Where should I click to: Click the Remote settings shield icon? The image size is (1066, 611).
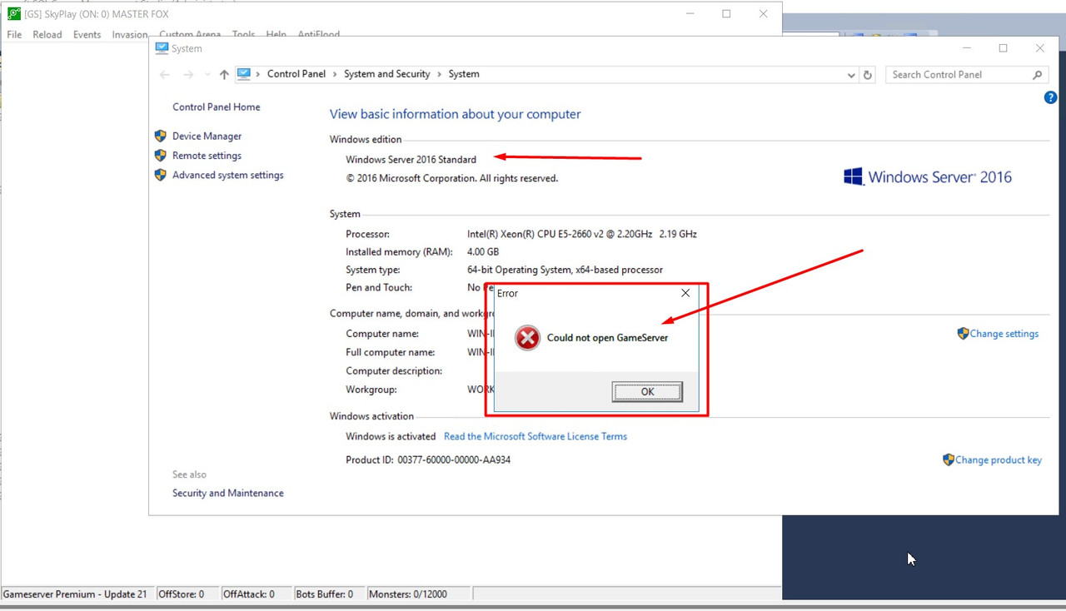[x=161, y=156]
